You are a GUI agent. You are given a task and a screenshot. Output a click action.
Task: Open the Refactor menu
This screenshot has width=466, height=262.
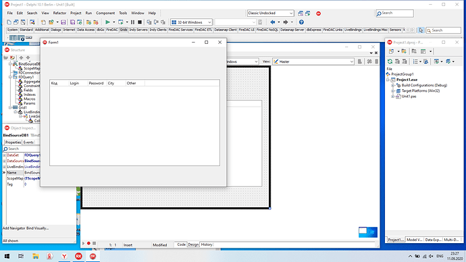pos(59,13)
